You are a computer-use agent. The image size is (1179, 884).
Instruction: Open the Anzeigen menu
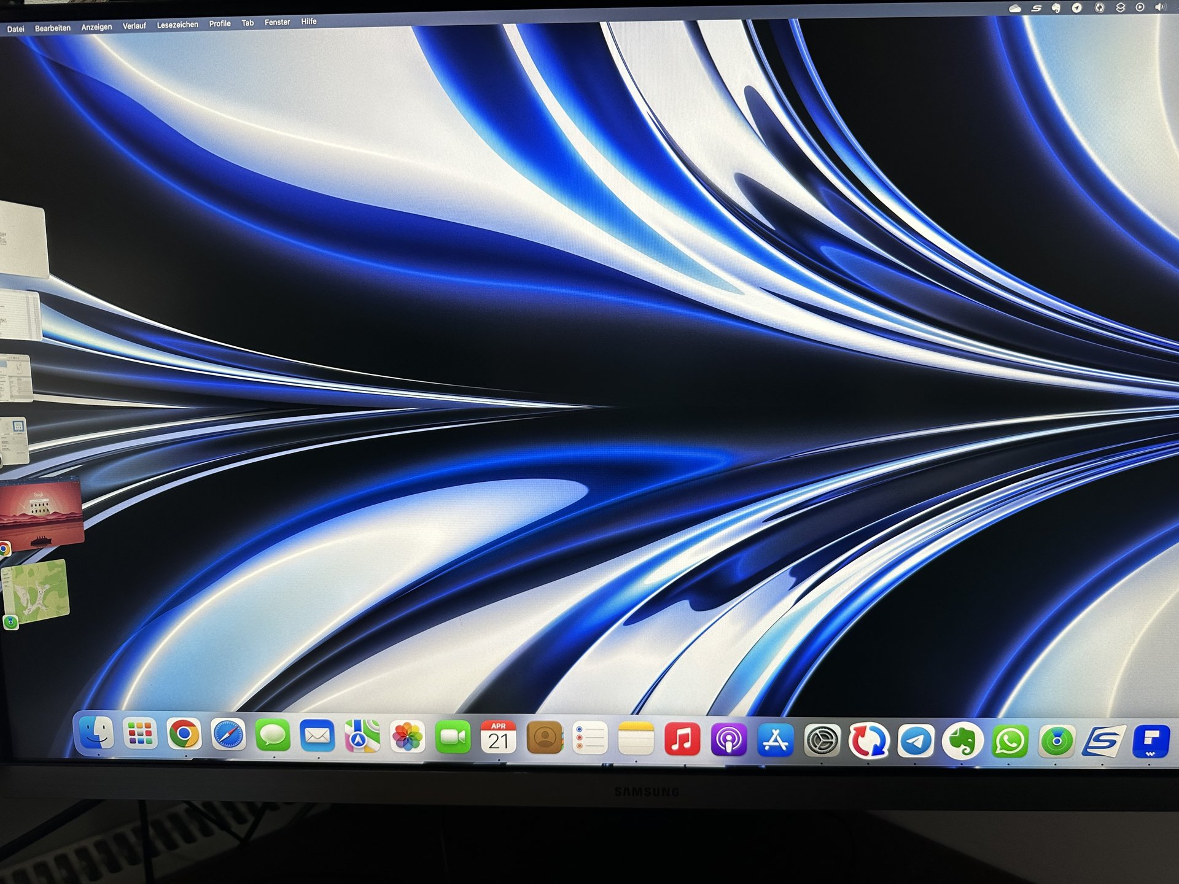point(96,27)
